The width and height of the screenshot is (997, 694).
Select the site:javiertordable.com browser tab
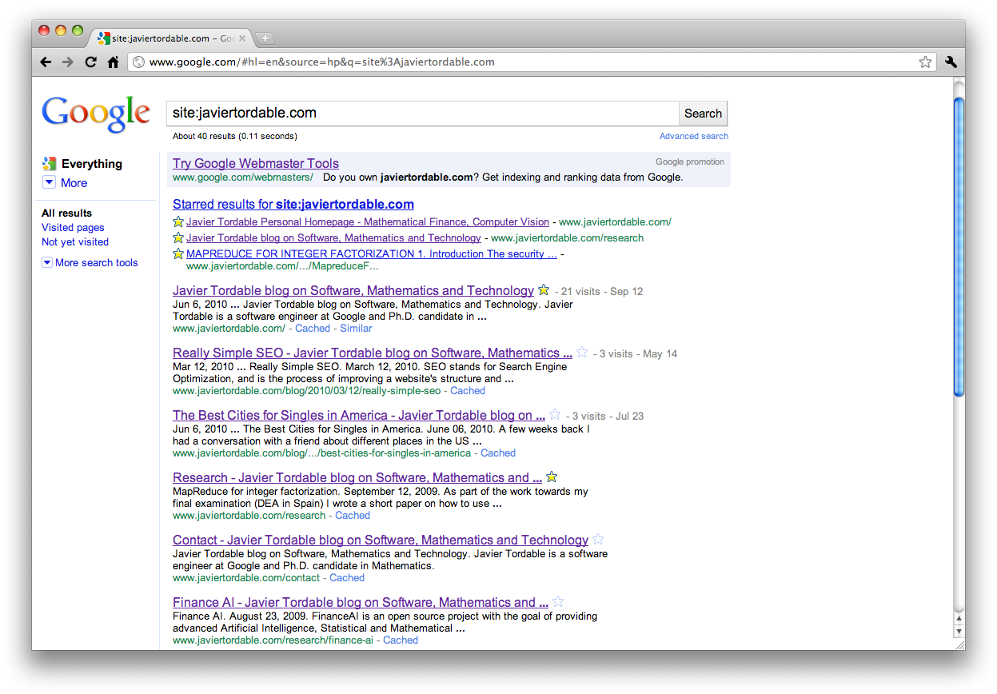[x=171, y=38]
